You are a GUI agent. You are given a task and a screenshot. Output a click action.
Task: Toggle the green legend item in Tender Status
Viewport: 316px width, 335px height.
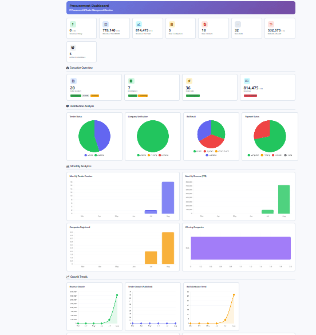(x=99, y=155)
